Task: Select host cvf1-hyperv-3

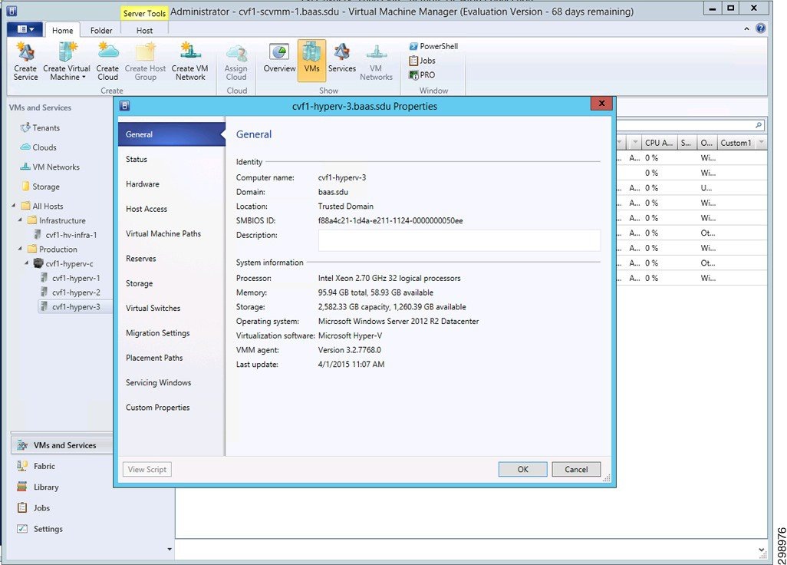Action: click(x=71, y=307)
